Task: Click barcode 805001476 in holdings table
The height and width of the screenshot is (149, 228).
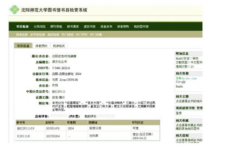Action: click(x=53, y=128)
